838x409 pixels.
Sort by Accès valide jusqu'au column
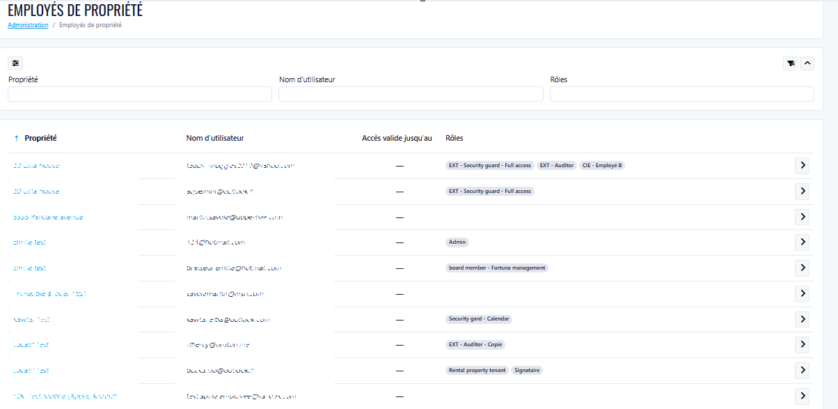point(397,138)
